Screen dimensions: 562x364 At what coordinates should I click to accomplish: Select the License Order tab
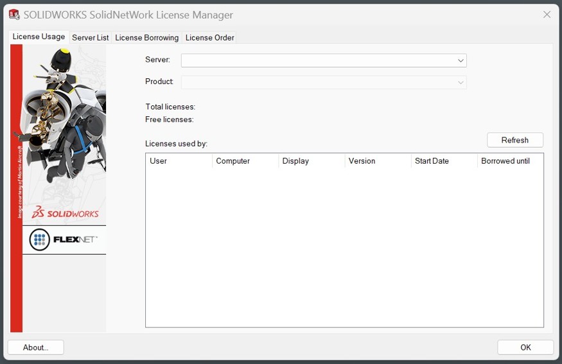point(209,38)
